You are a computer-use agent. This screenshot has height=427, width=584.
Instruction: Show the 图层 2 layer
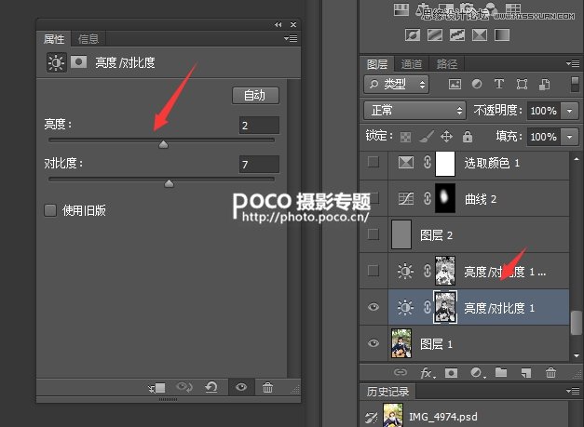click(x=373, y=234)
